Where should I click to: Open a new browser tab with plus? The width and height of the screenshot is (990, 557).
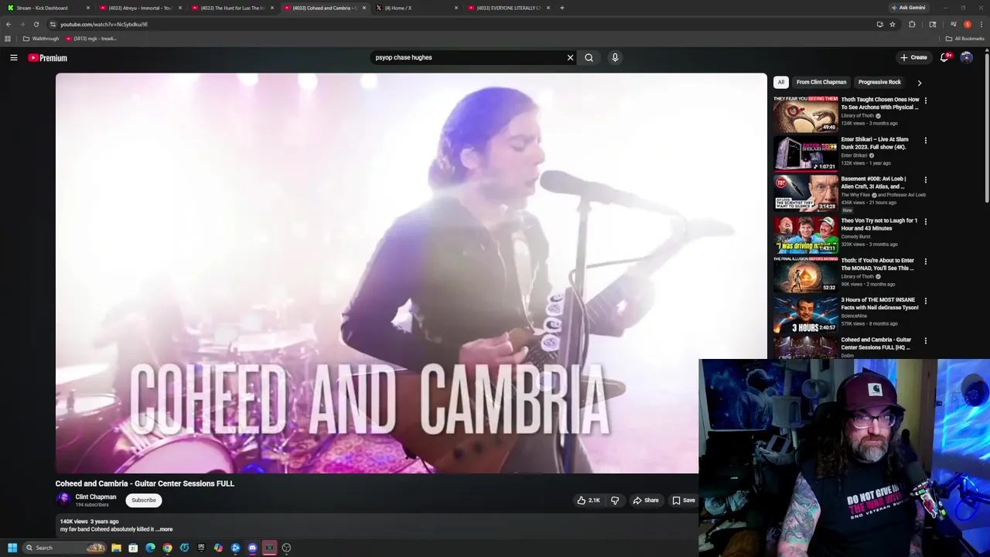[x=562, y=8]
